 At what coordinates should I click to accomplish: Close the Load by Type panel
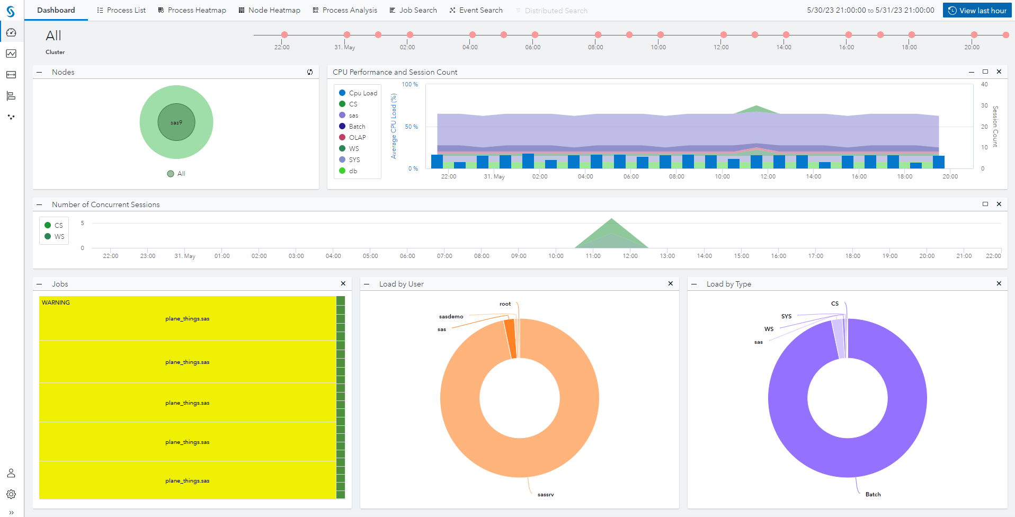click(x=999, y=283)
